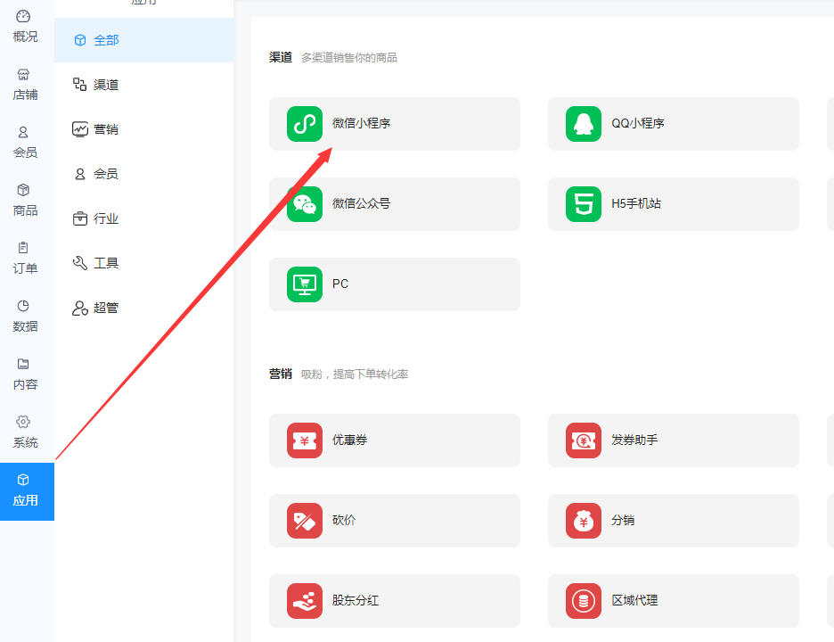Screen dimensions: 834x642
Task: Click the 优惠券 red coupon icon
Action: 304,440
